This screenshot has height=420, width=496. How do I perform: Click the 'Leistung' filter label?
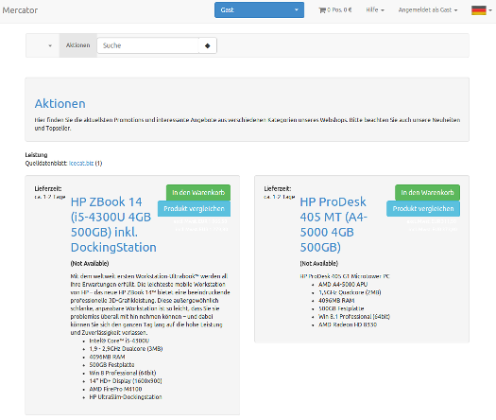point(37,155)
